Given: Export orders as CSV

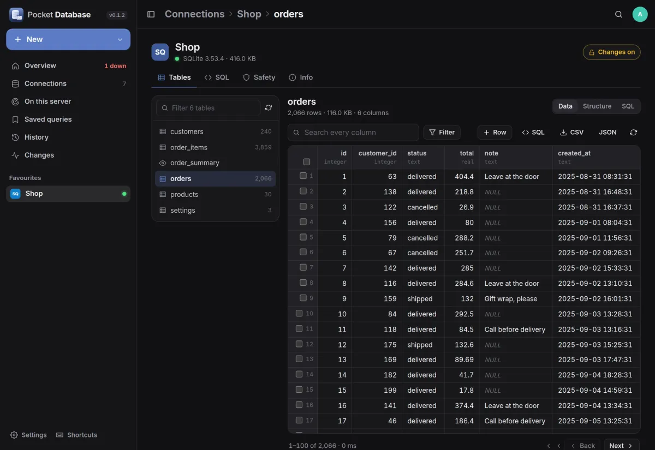Looking at the screenshot, I should pos(571,133).
